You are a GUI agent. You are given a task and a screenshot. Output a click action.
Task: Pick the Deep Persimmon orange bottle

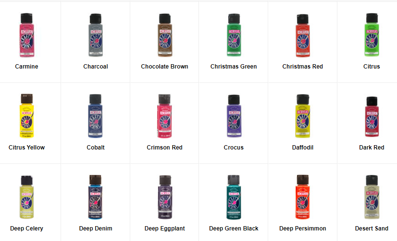(303, 197)
